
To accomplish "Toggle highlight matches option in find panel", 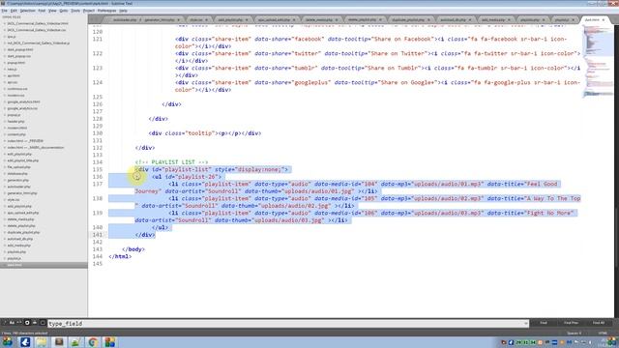I will [43, 323].
